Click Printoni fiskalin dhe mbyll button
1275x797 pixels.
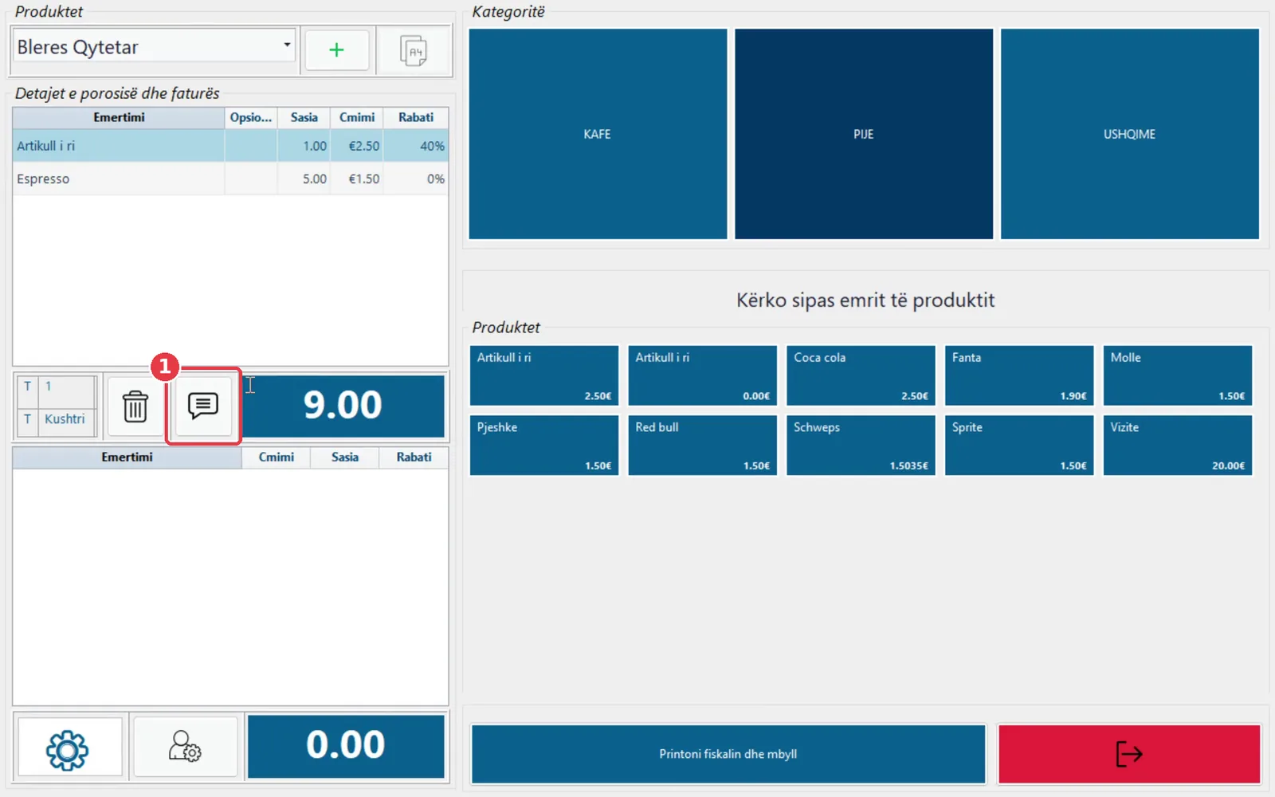pyautogui.click(x=728, y=754)
